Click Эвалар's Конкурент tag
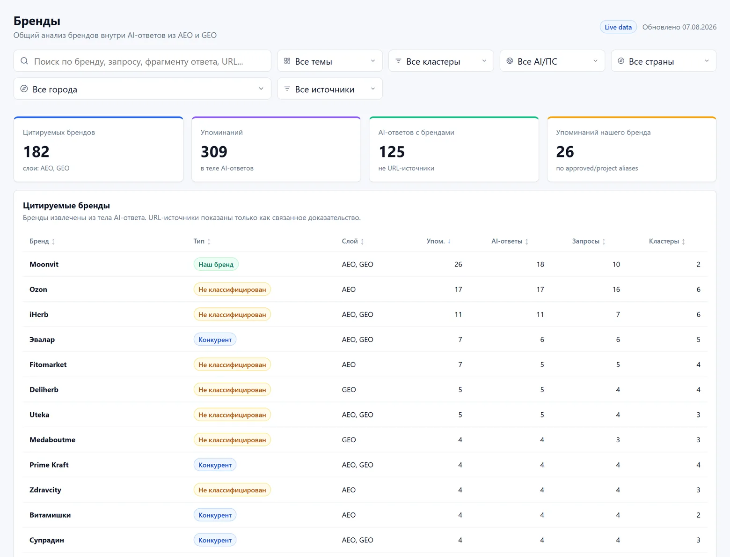 point(215,340)
